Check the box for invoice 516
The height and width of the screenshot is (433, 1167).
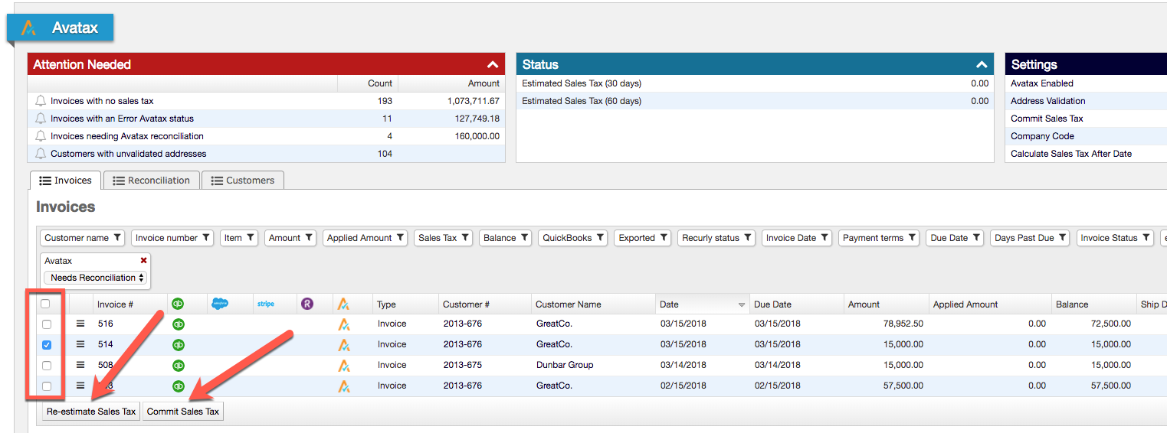pos(46,324)
